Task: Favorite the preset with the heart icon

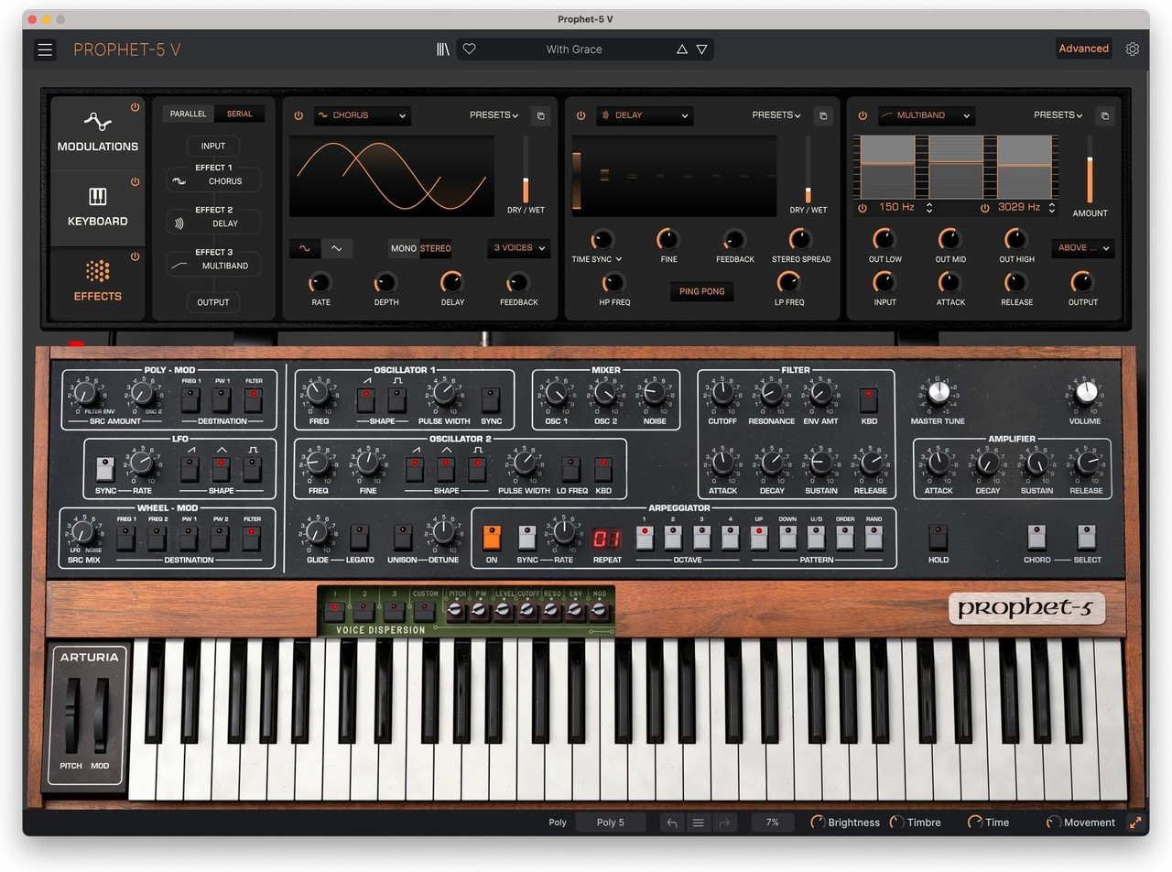Action: coord(469,49)
